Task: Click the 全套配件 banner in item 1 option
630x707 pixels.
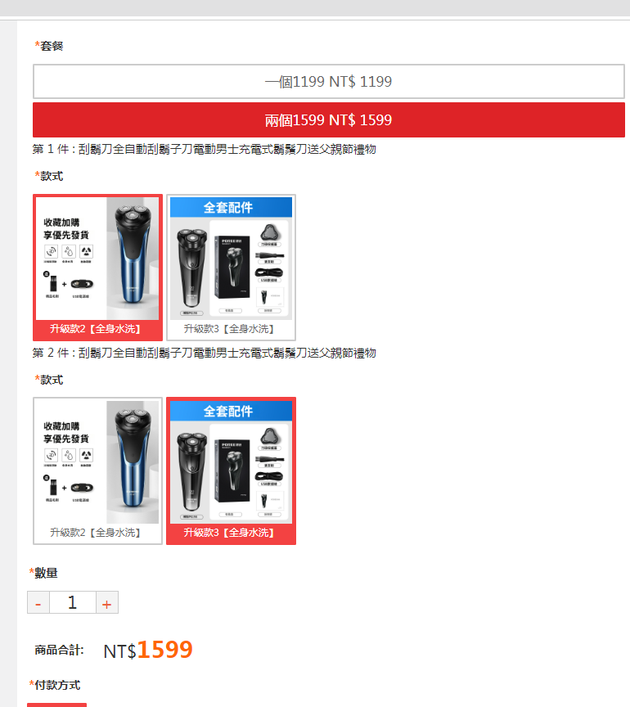Action: coord(231,207)
